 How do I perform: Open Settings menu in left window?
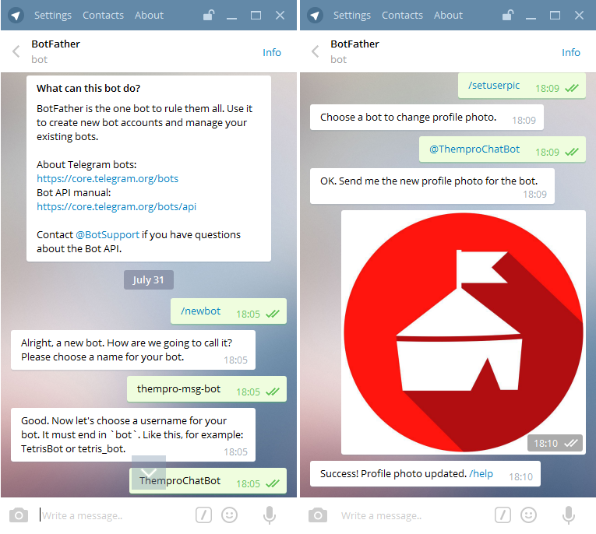click(x=53, y=16)
